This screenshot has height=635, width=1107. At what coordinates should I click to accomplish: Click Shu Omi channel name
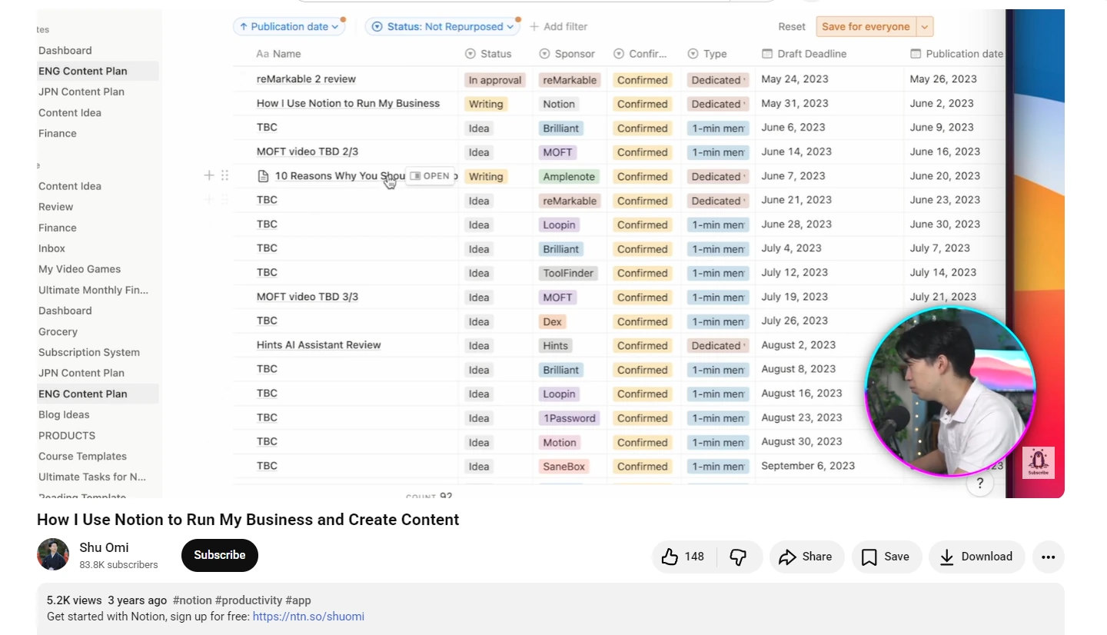(x=104, y=547)
